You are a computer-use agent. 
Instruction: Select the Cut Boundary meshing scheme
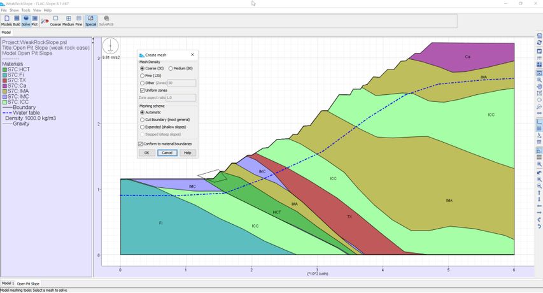[x=142, y=119]
